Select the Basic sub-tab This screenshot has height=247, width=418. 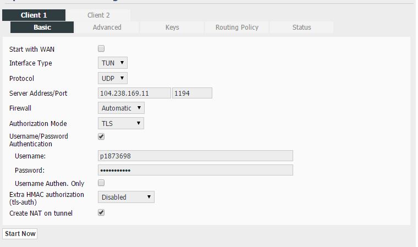tap(42, 27)
